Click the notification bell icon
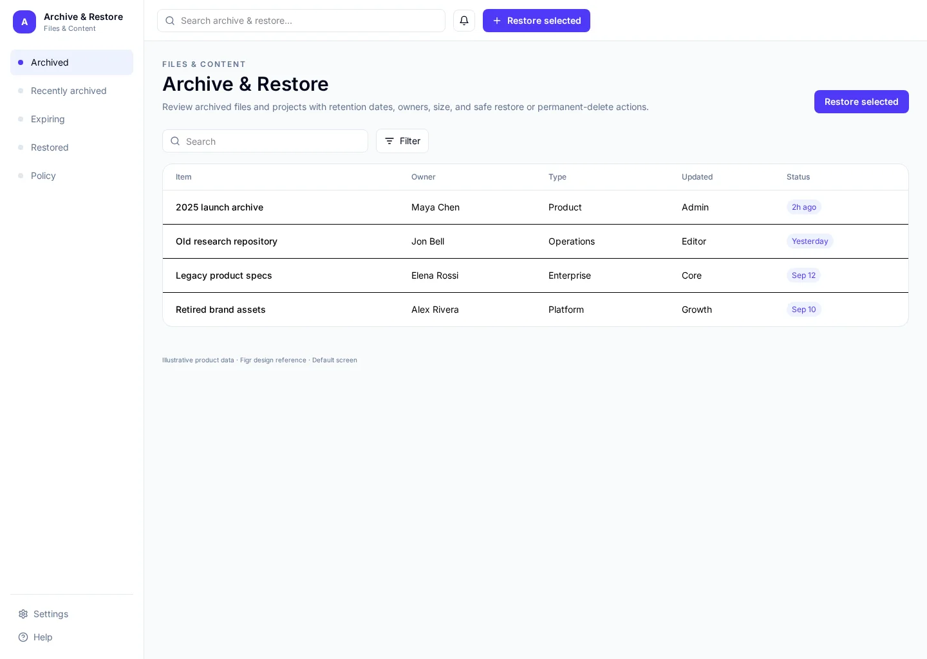Screen dimensions: 927x659 coord(464,21)
